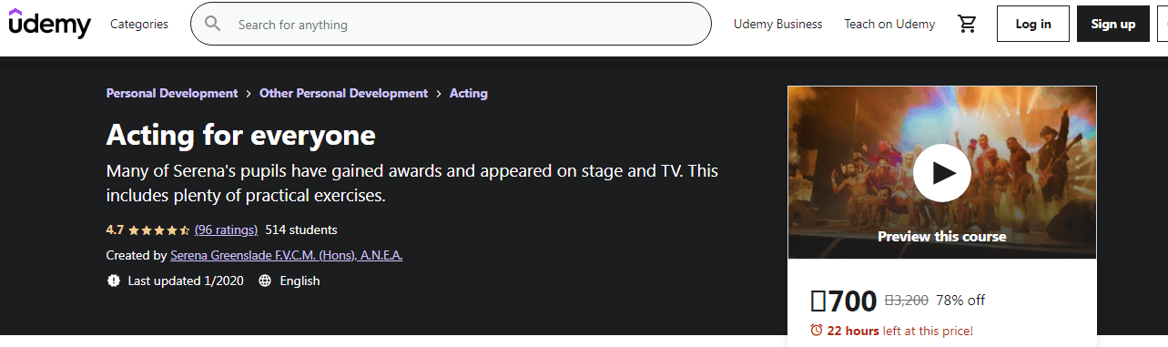Image resolution: width=1168 pixels, height=347 pixels.
Task: Click the star rating icons
Action: tap(159, 230)
